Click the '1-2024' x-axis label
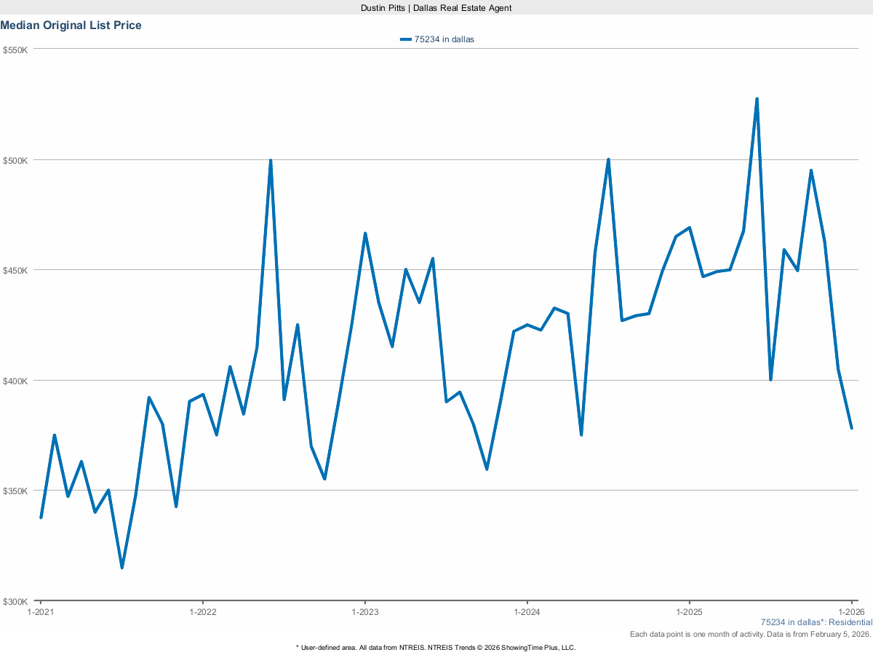873x655 pixels. click(x=528, y=612)
